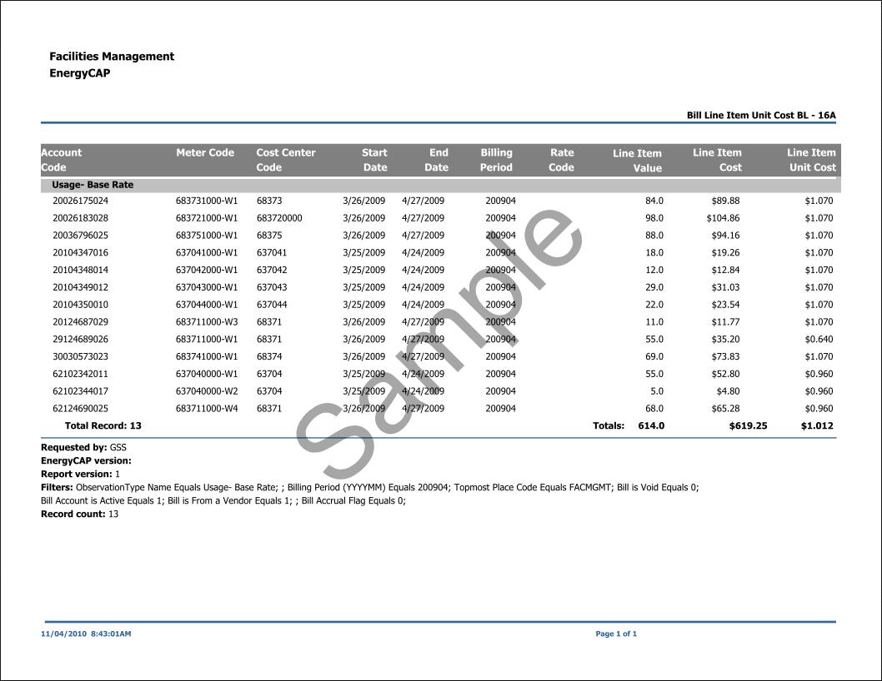This screenshot has width=882, height=681.
Task: Select the unit cost value $0.640
Action: [819, 340]
